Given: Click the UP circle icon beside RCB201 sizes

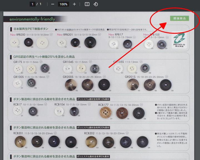Looking at the screenshot, I should [55, 133].
